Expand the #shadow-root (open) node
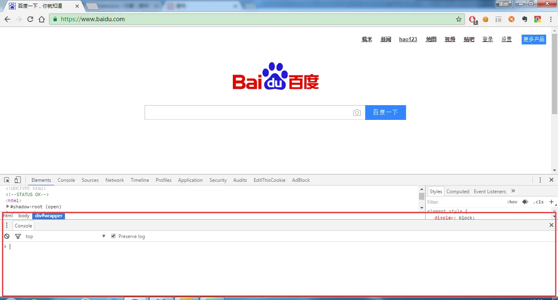558x300 pixels. coord(8,207)
